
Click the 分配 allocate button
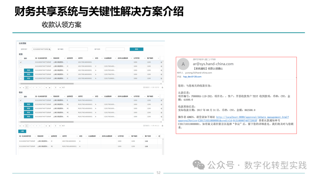pos(22,131)
